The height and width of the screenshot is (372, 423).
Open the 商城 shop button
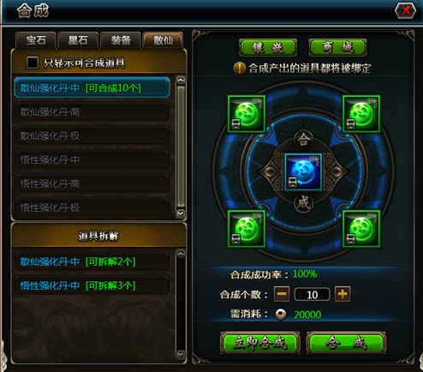tap(337, 47)
